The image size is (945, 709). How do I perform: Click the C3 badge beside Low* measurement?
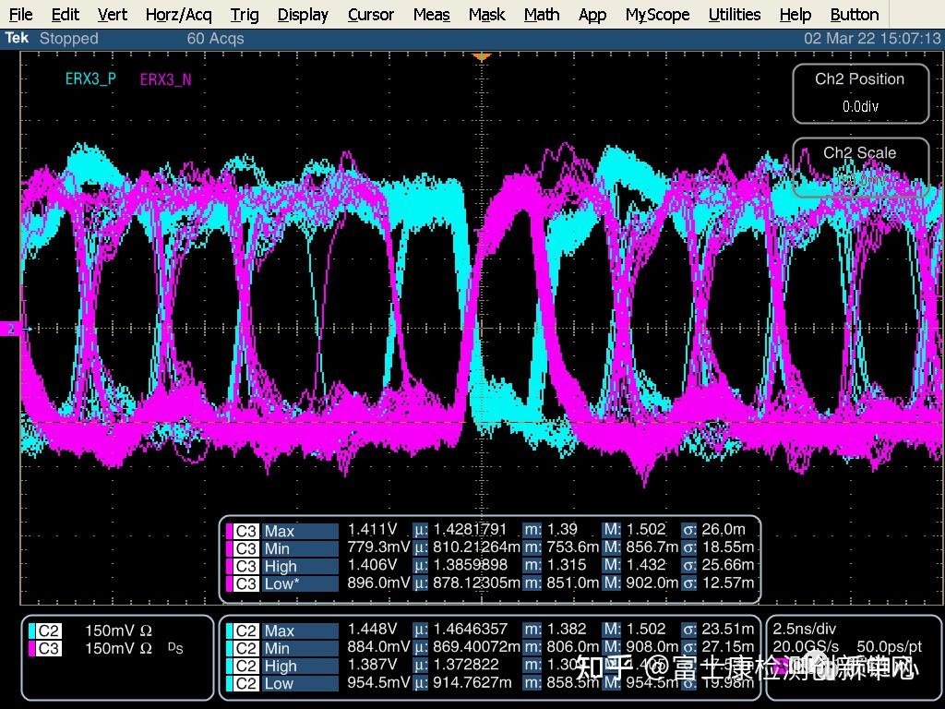coord(245,583)
